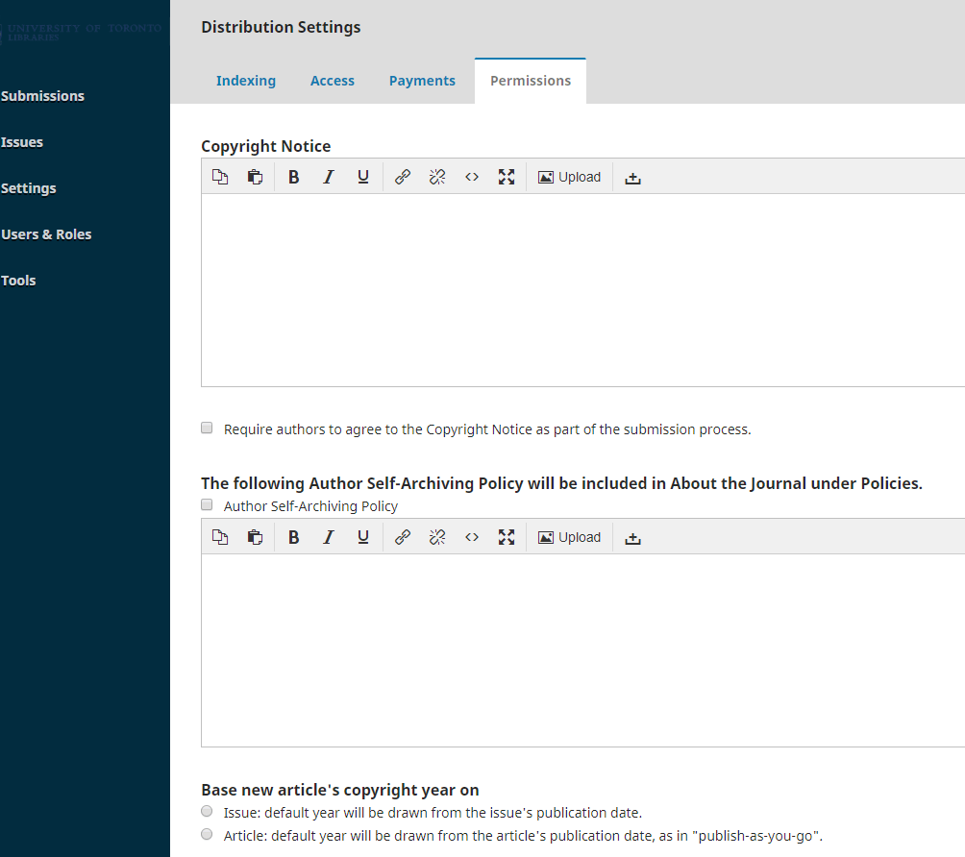Screen dimensions: 965x857
Task: Toggle Bold in Copyright Notice editor
Action: coord(294,177)
